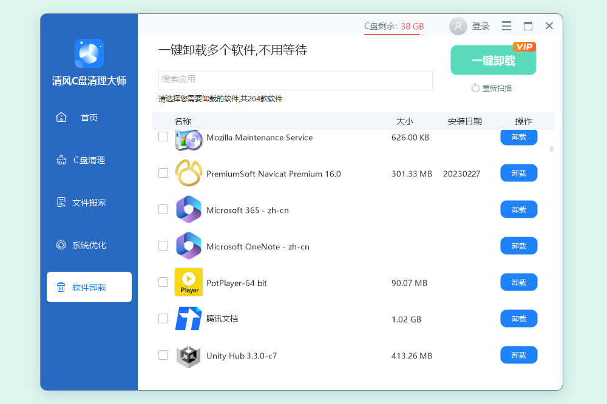Click the 腾讯文档 app icon
The height and width of the screenshot is (404, 607).
coord(189,318)
